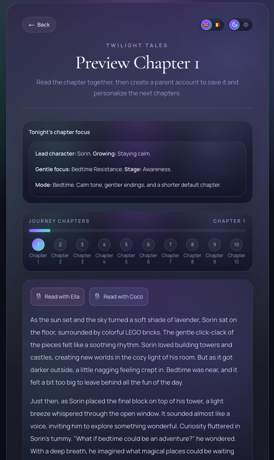Start narration with Read with Coco
Screen dimensions: 274x460
click(118, 297)
